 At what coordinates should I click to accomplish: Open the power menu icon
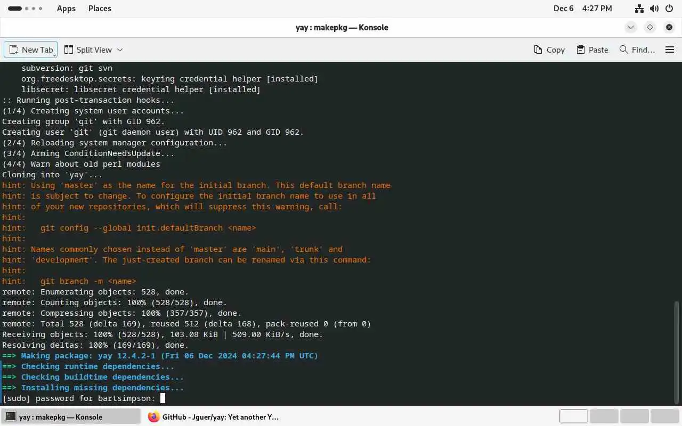pos(669,9)
